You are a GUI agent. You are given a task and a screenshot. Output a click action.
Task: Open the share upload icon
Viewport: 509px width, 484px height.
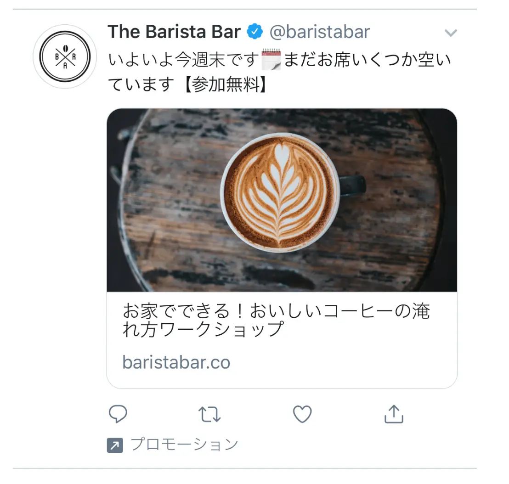coord(394,414)
